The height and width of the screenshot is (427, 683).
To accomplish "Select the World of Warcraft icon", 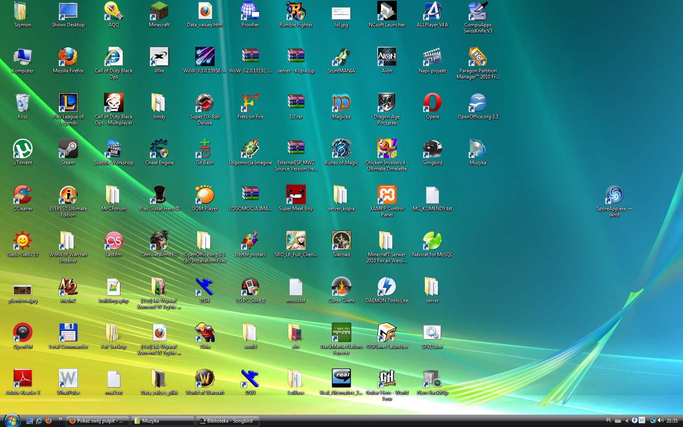I will (x=205, y=382).
